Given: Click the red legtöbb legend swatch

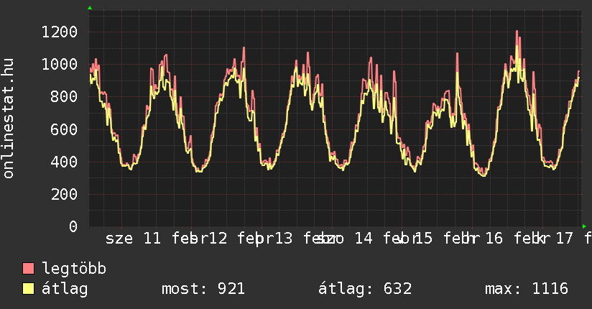Looking at the screenshot, I should point(29,269).
